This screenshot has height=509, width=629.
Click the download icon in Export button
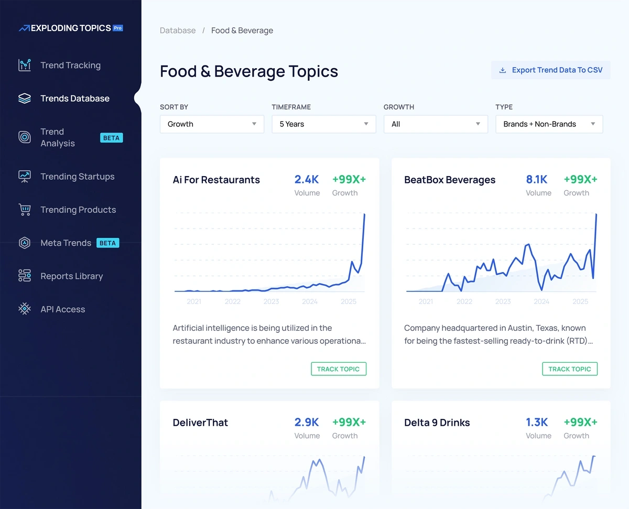(x=502, y=70)
